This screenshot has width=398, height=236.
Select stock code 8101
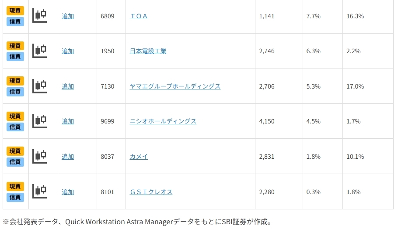point(107,192)
